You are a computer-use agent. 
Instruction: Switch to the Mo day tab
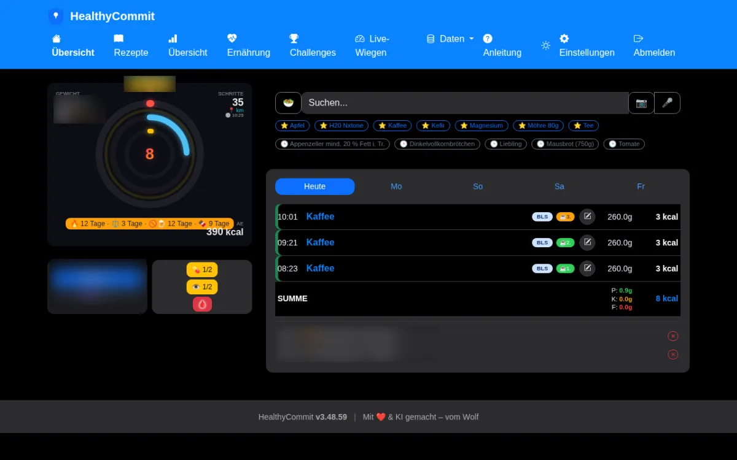point(396,186)
